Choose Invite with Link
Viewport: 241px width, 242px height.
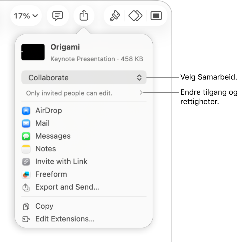[x=84, y=162]
